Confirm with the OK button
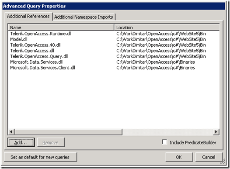This screenshot has width=230, height=169. (179, 157)
